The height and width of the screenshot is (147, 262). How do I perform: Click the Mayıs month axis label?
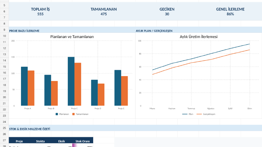[152, 109]
